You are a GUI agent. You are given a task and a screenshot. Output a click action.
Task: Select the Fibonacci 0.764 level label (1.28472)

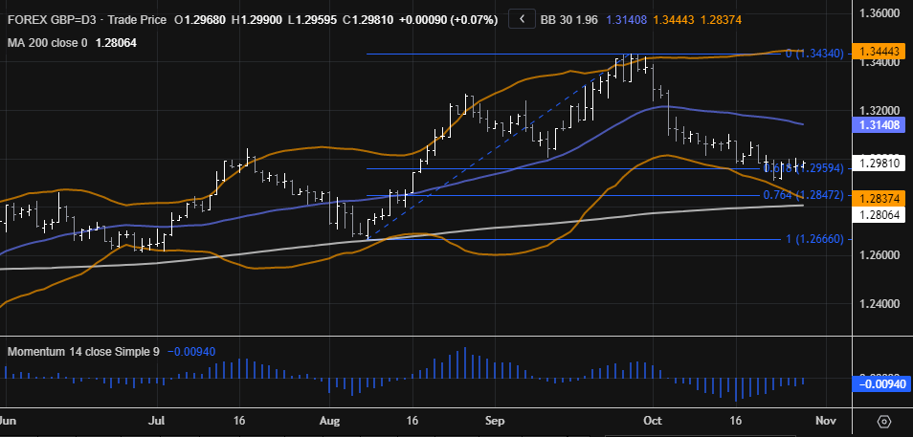click(803, 195)
